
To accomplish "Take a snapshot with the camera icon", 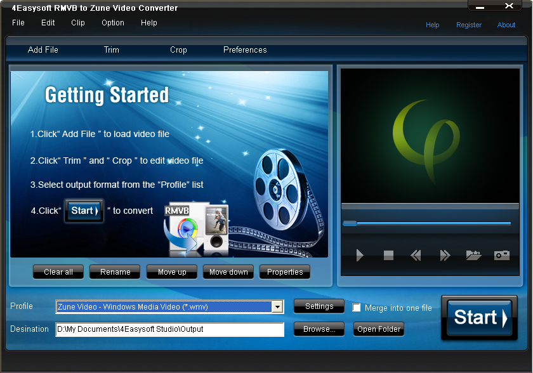I will (x=501, y=256).
